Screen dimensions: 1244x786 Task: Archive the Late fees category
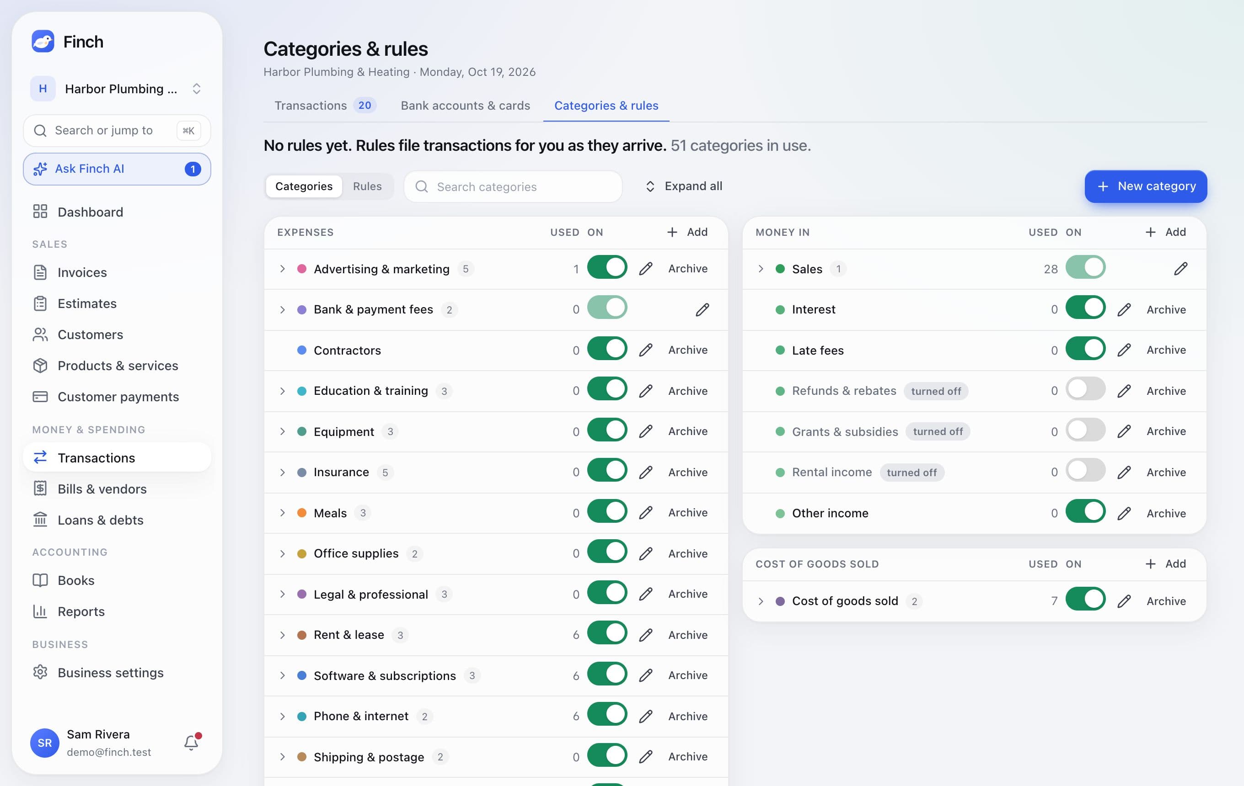[1166, 350]
